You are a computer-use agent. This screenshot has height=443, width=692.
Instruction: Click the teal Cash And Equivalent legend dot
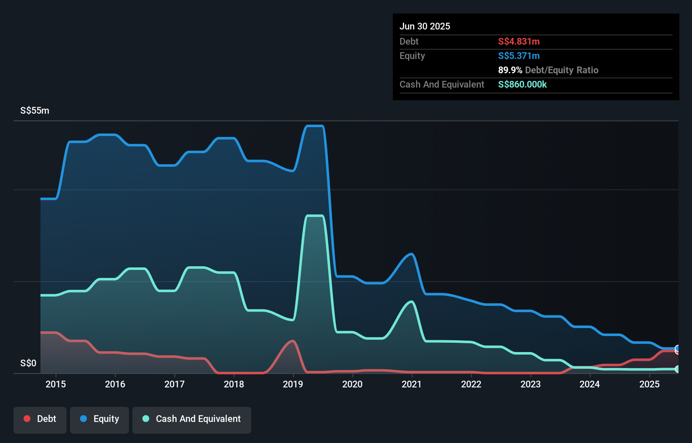tap(145, 419)
